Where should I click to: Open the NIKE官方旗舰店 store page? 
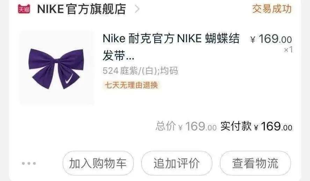(81, 9)
